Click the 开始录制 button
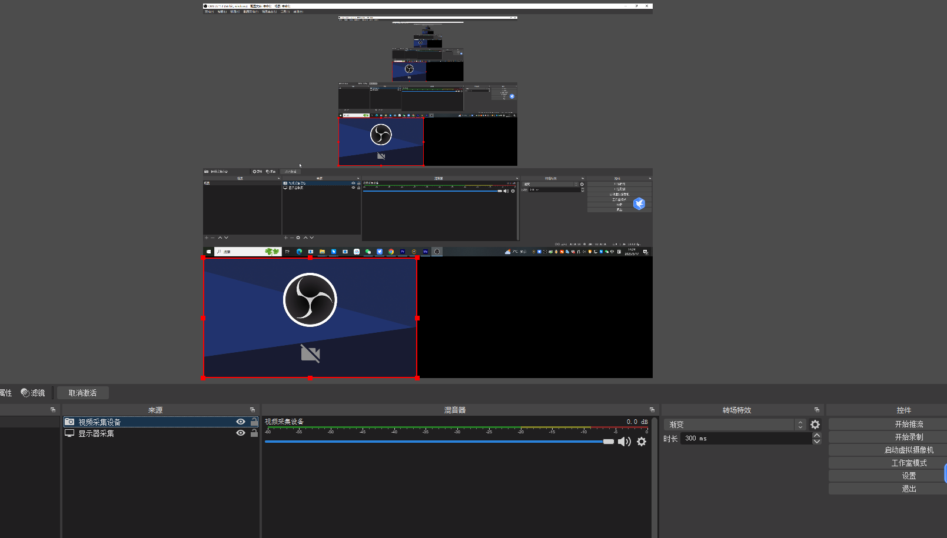The image size is (947, 538). (x=909, y=437)
